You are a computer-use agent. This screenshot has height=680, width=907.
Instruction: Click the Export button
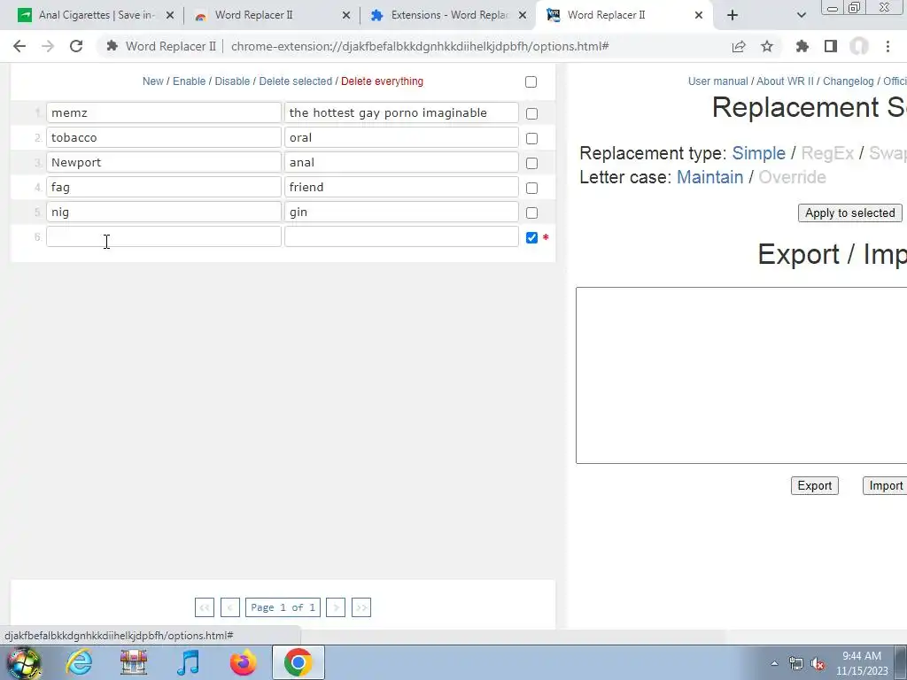(x=815, y=486)
